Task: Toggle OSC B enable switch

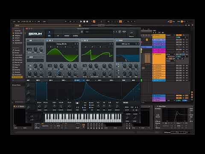Action: [82, 40]
